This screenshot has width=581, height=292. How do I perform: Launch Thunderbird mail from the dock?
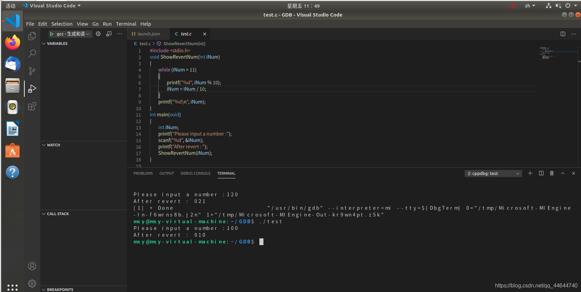(13, 64)
